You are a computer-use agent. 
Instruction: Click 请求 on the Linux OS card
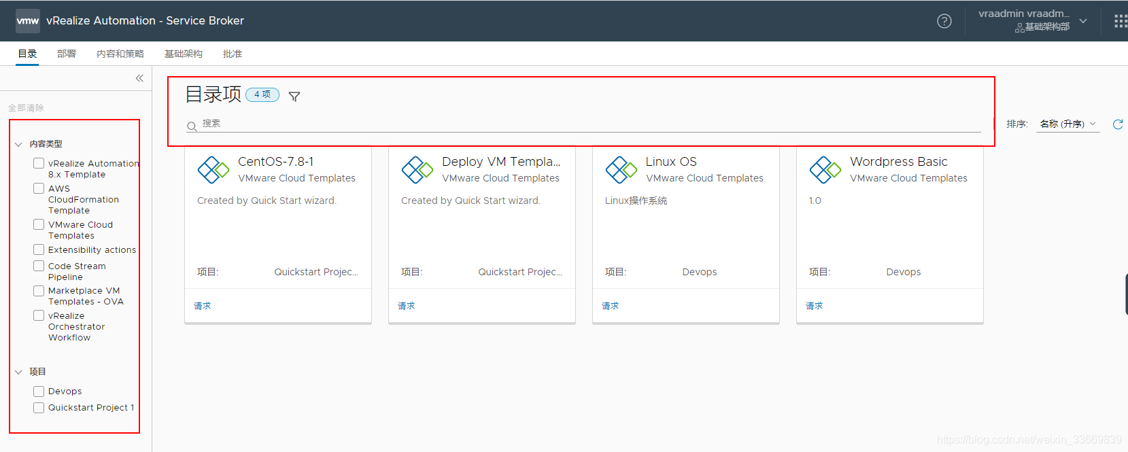click(x=611, y=306)
